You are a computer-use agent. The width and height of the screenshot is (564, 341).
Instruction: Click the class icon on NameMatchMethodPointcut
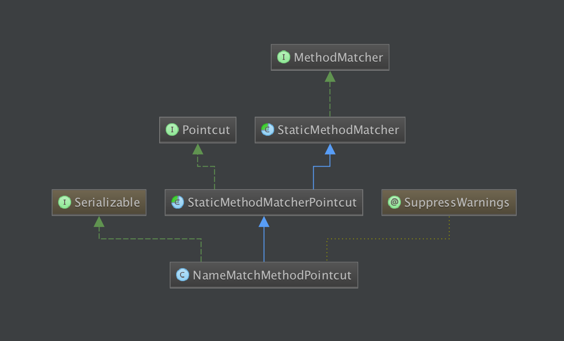(x=183, y=275)
